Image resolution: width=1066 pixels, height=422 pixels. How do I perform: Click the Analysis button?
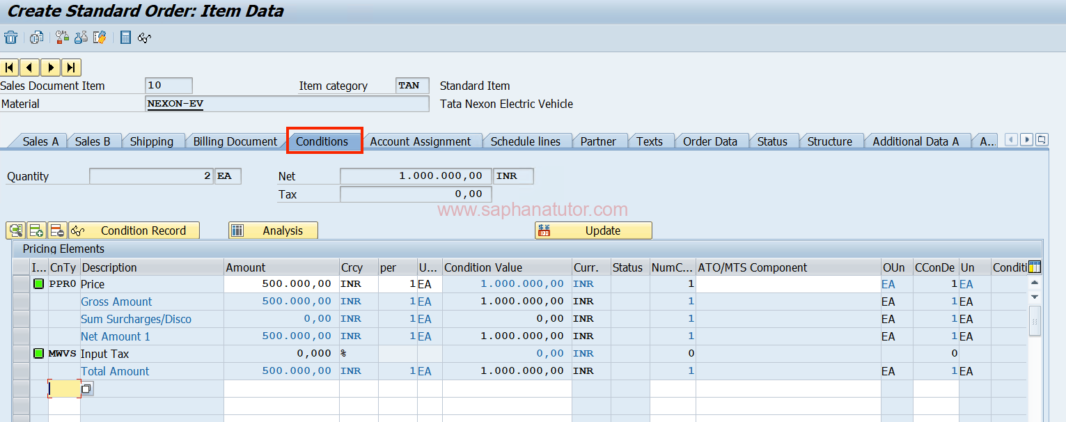coord(273,230)
